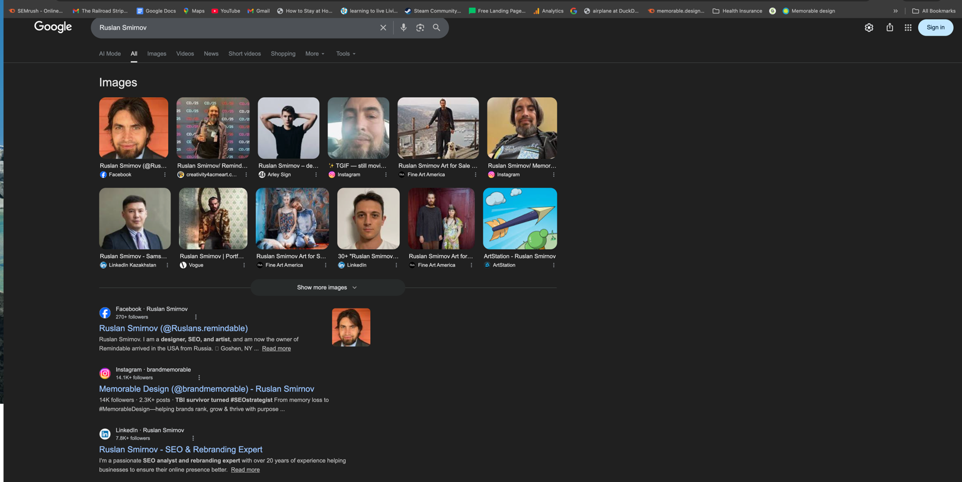962x482 pixels.
Task: Start voice search with the microphone icon
Action: (403, 28)
